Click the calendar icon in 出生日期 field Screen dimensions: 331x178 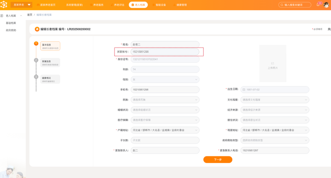coord(244,90)
